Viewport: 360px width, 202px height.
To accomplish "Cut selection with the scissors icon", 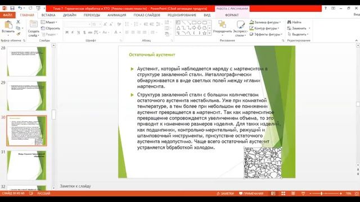I will coord(18,22).
